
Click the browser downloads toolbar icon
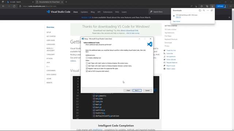(x=212, y=6)
